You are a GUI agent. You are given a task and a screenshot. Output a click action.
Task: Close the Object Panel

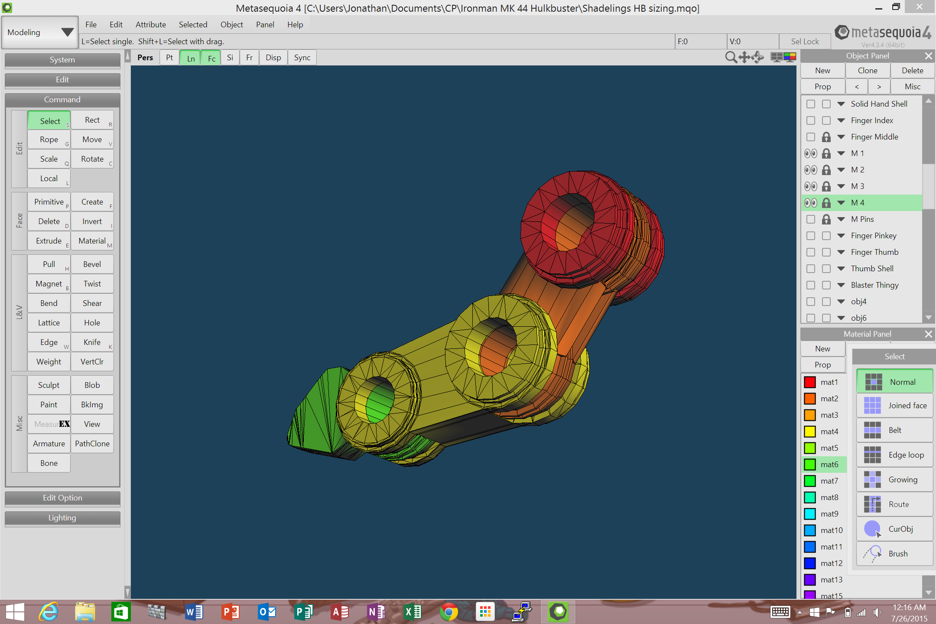(928, 56)
